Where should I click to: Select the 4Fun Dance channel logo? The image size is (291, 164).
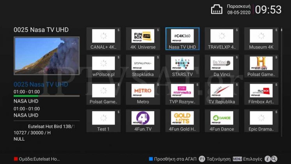(x=222, y=118)
